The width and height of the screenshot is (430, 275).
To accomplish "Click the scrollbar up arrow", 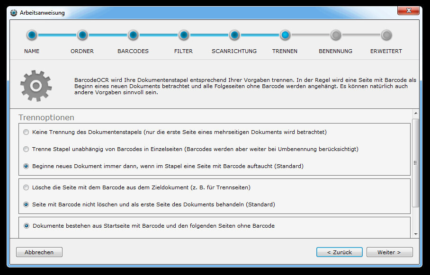I will pyautogui.click(x=416, y=114).
